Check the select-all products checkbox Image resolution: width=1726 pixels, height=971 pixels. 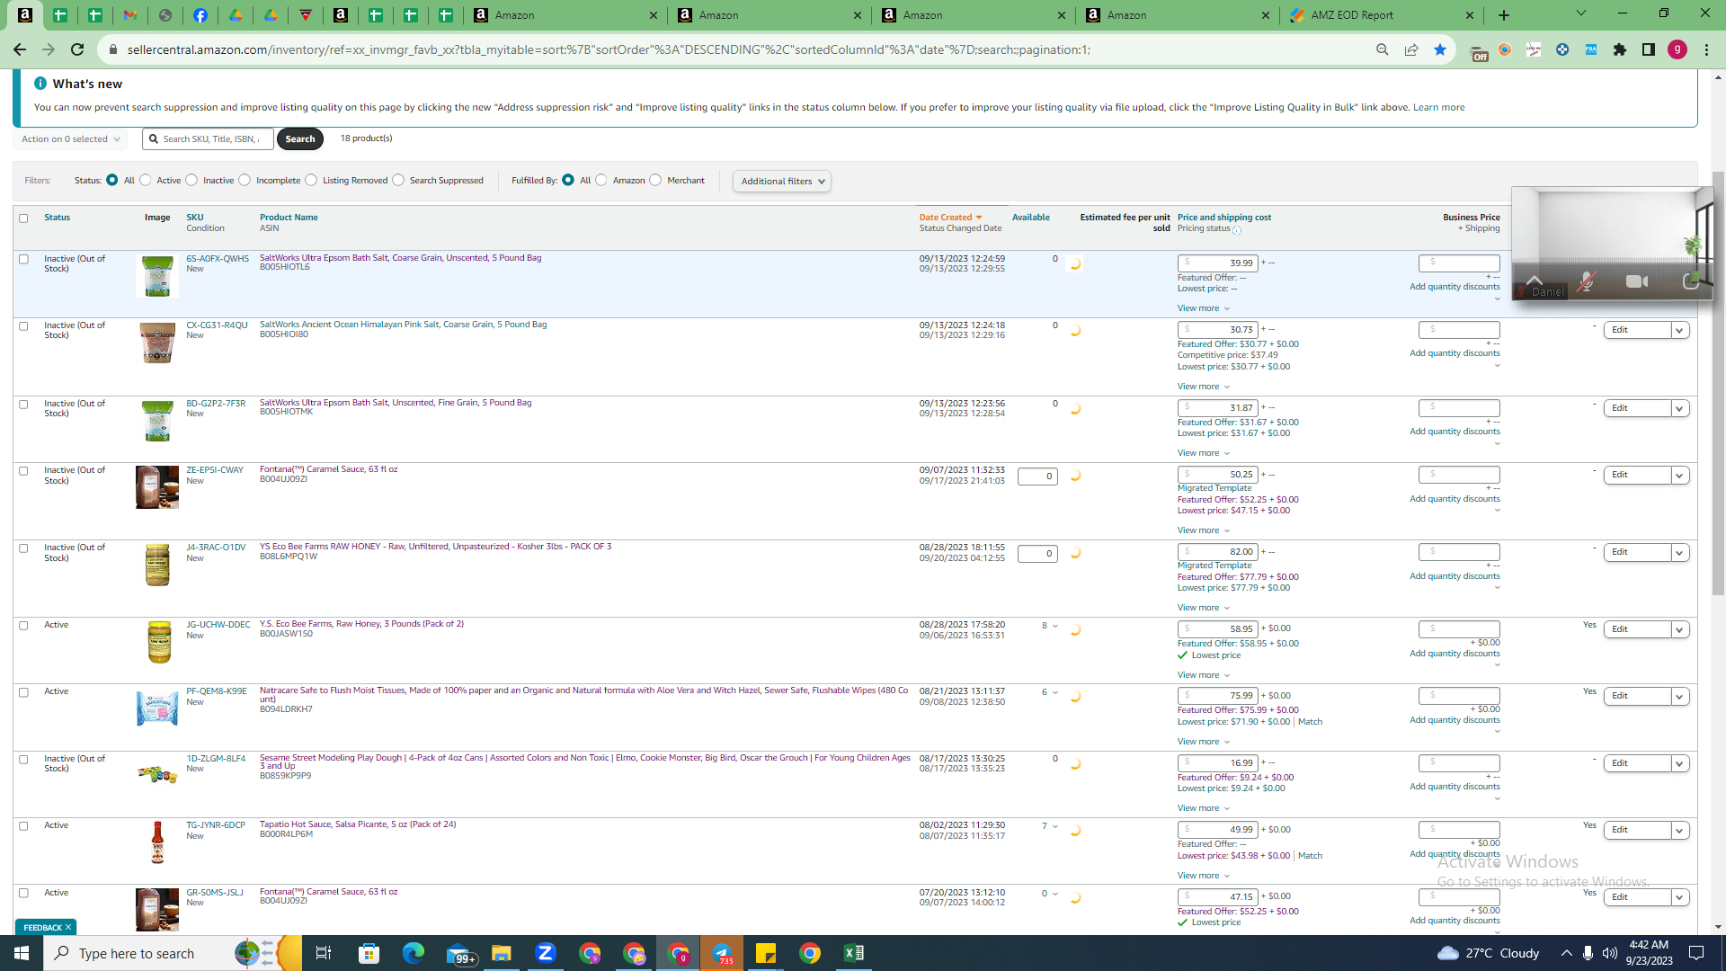tap(24, 218)
